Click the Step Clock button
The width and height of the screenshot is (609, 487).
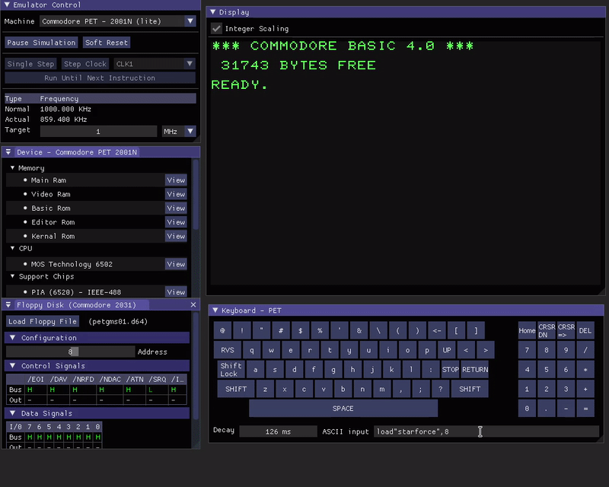point(85,64)
